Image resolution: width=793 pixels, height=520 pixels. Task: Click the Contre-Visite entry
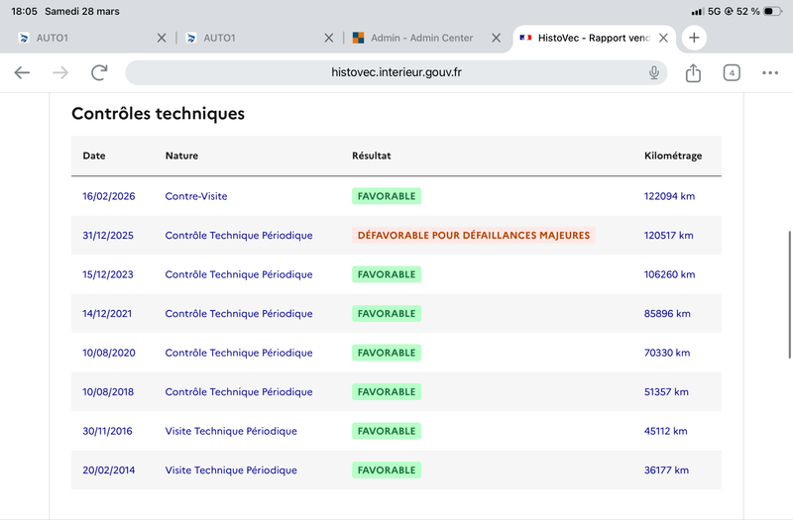pyautogui.click(x=195, y=196)
